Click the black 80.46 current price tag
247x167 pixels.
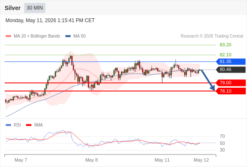click(x=231, y=70)
